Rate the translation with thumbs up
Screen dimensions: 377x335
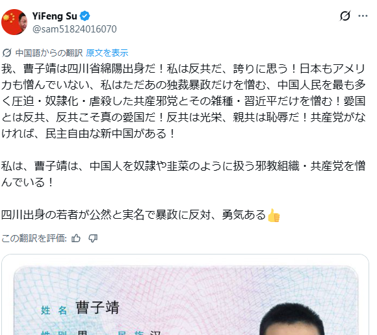pyautogui.click(x=76, y=238)
